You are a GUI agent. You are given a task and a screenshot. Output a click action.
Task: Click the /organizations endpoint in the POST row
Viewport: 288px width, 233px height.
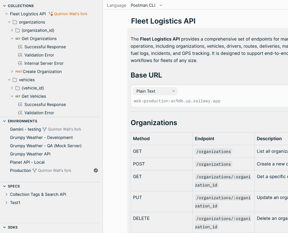(214, 164)
